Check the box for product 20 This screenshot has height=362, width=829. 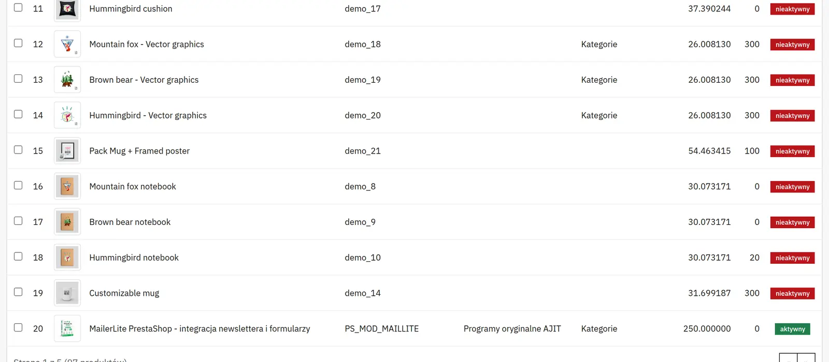click(18, 327)
